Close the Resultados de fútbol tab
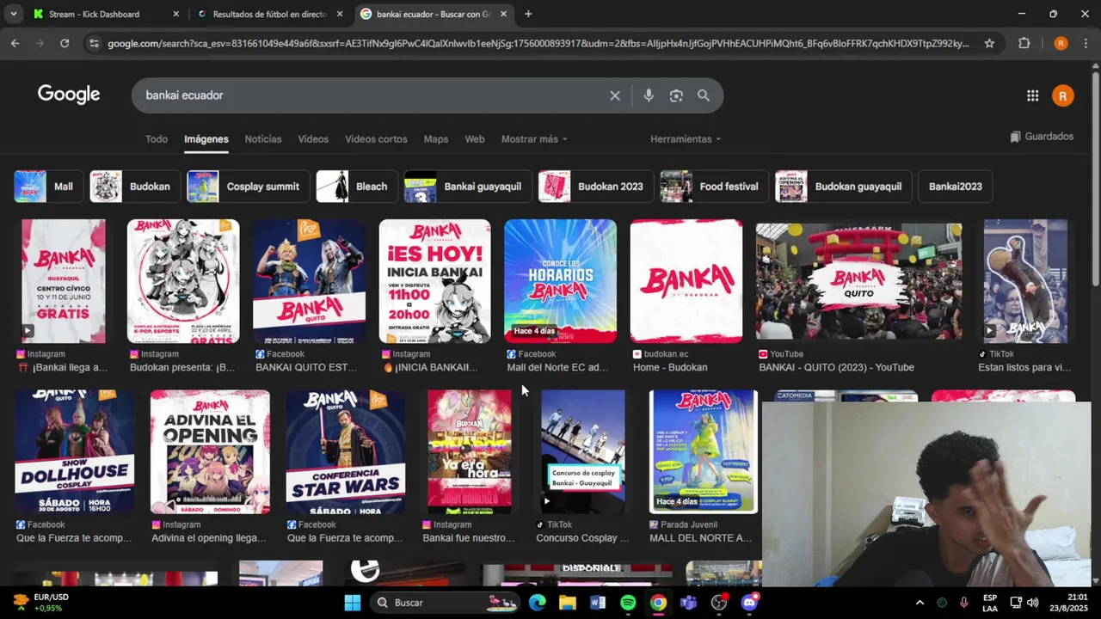Screen dimensions: 1101x619 coord(340,14)
